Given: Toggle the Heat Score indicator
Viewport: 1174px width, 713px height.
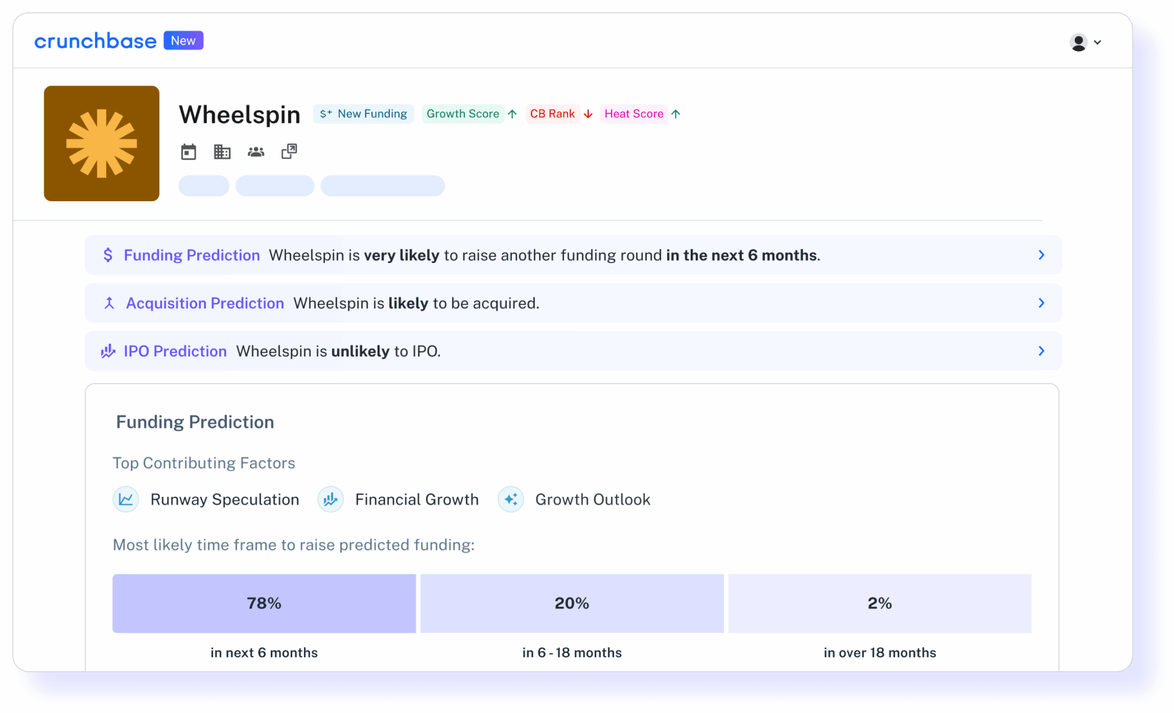Looking at the screenshot, I should 634,113.
